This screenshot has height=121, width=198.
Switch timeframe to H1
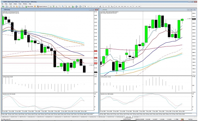pos(128,6)
